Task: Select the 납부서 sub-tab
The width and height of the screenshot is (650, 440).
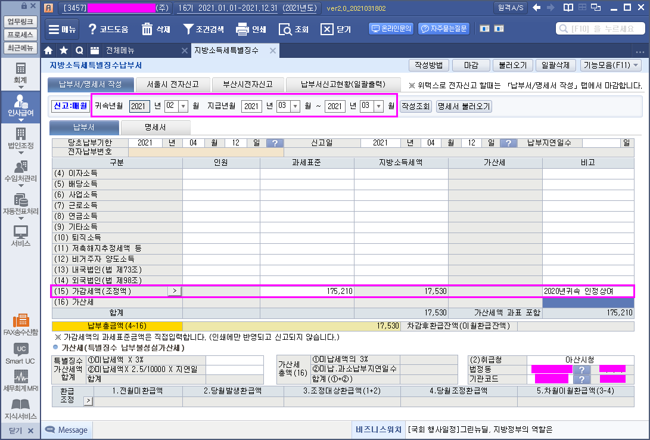Action: click(x=84, y=128)
